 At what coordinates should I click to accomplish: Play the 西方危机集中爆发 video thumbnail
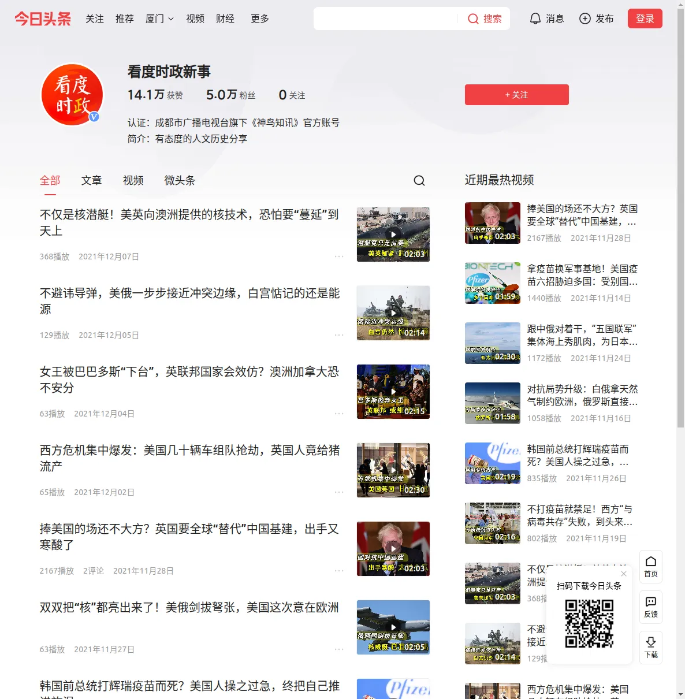(393, 470)
